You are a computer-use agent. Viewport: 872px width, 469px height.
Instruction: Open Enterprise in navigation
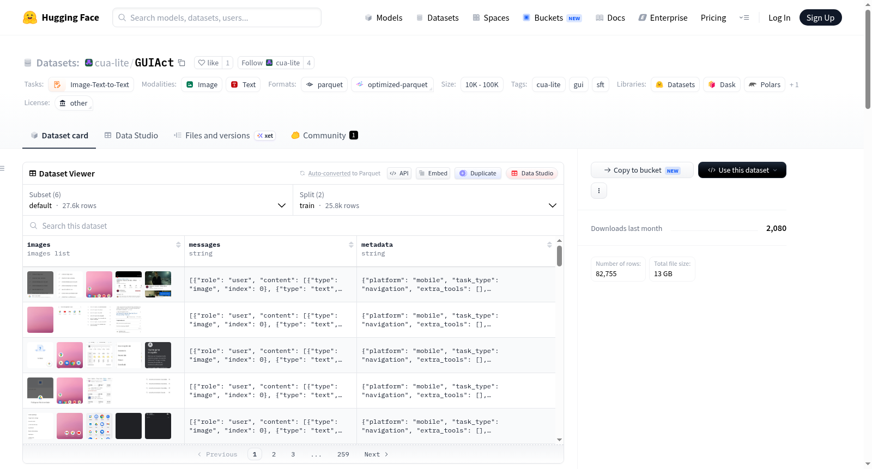(663, 17)
